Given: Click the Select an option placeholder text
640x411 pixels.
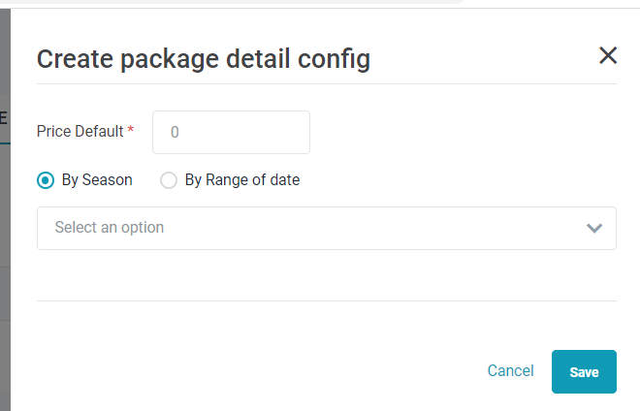Looking at the screenshot, I should [x=110, y=228].
